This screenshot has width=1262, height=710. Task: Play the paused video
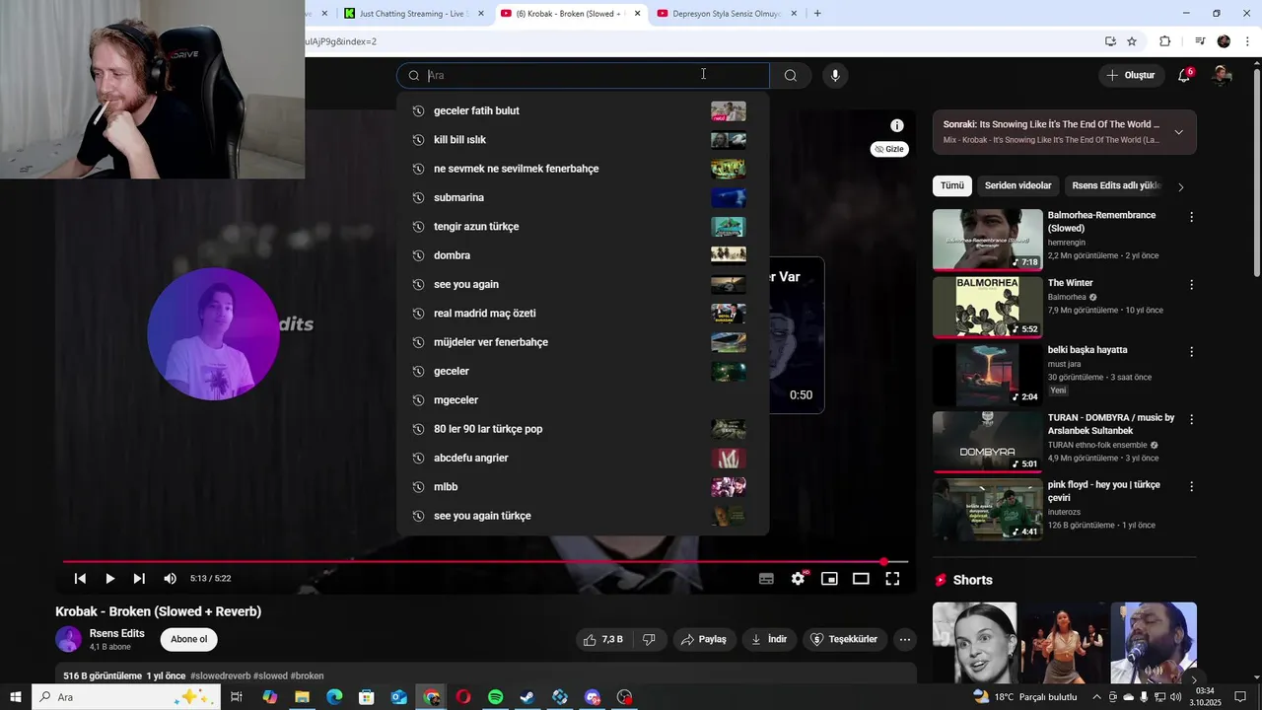coord(109,579)
